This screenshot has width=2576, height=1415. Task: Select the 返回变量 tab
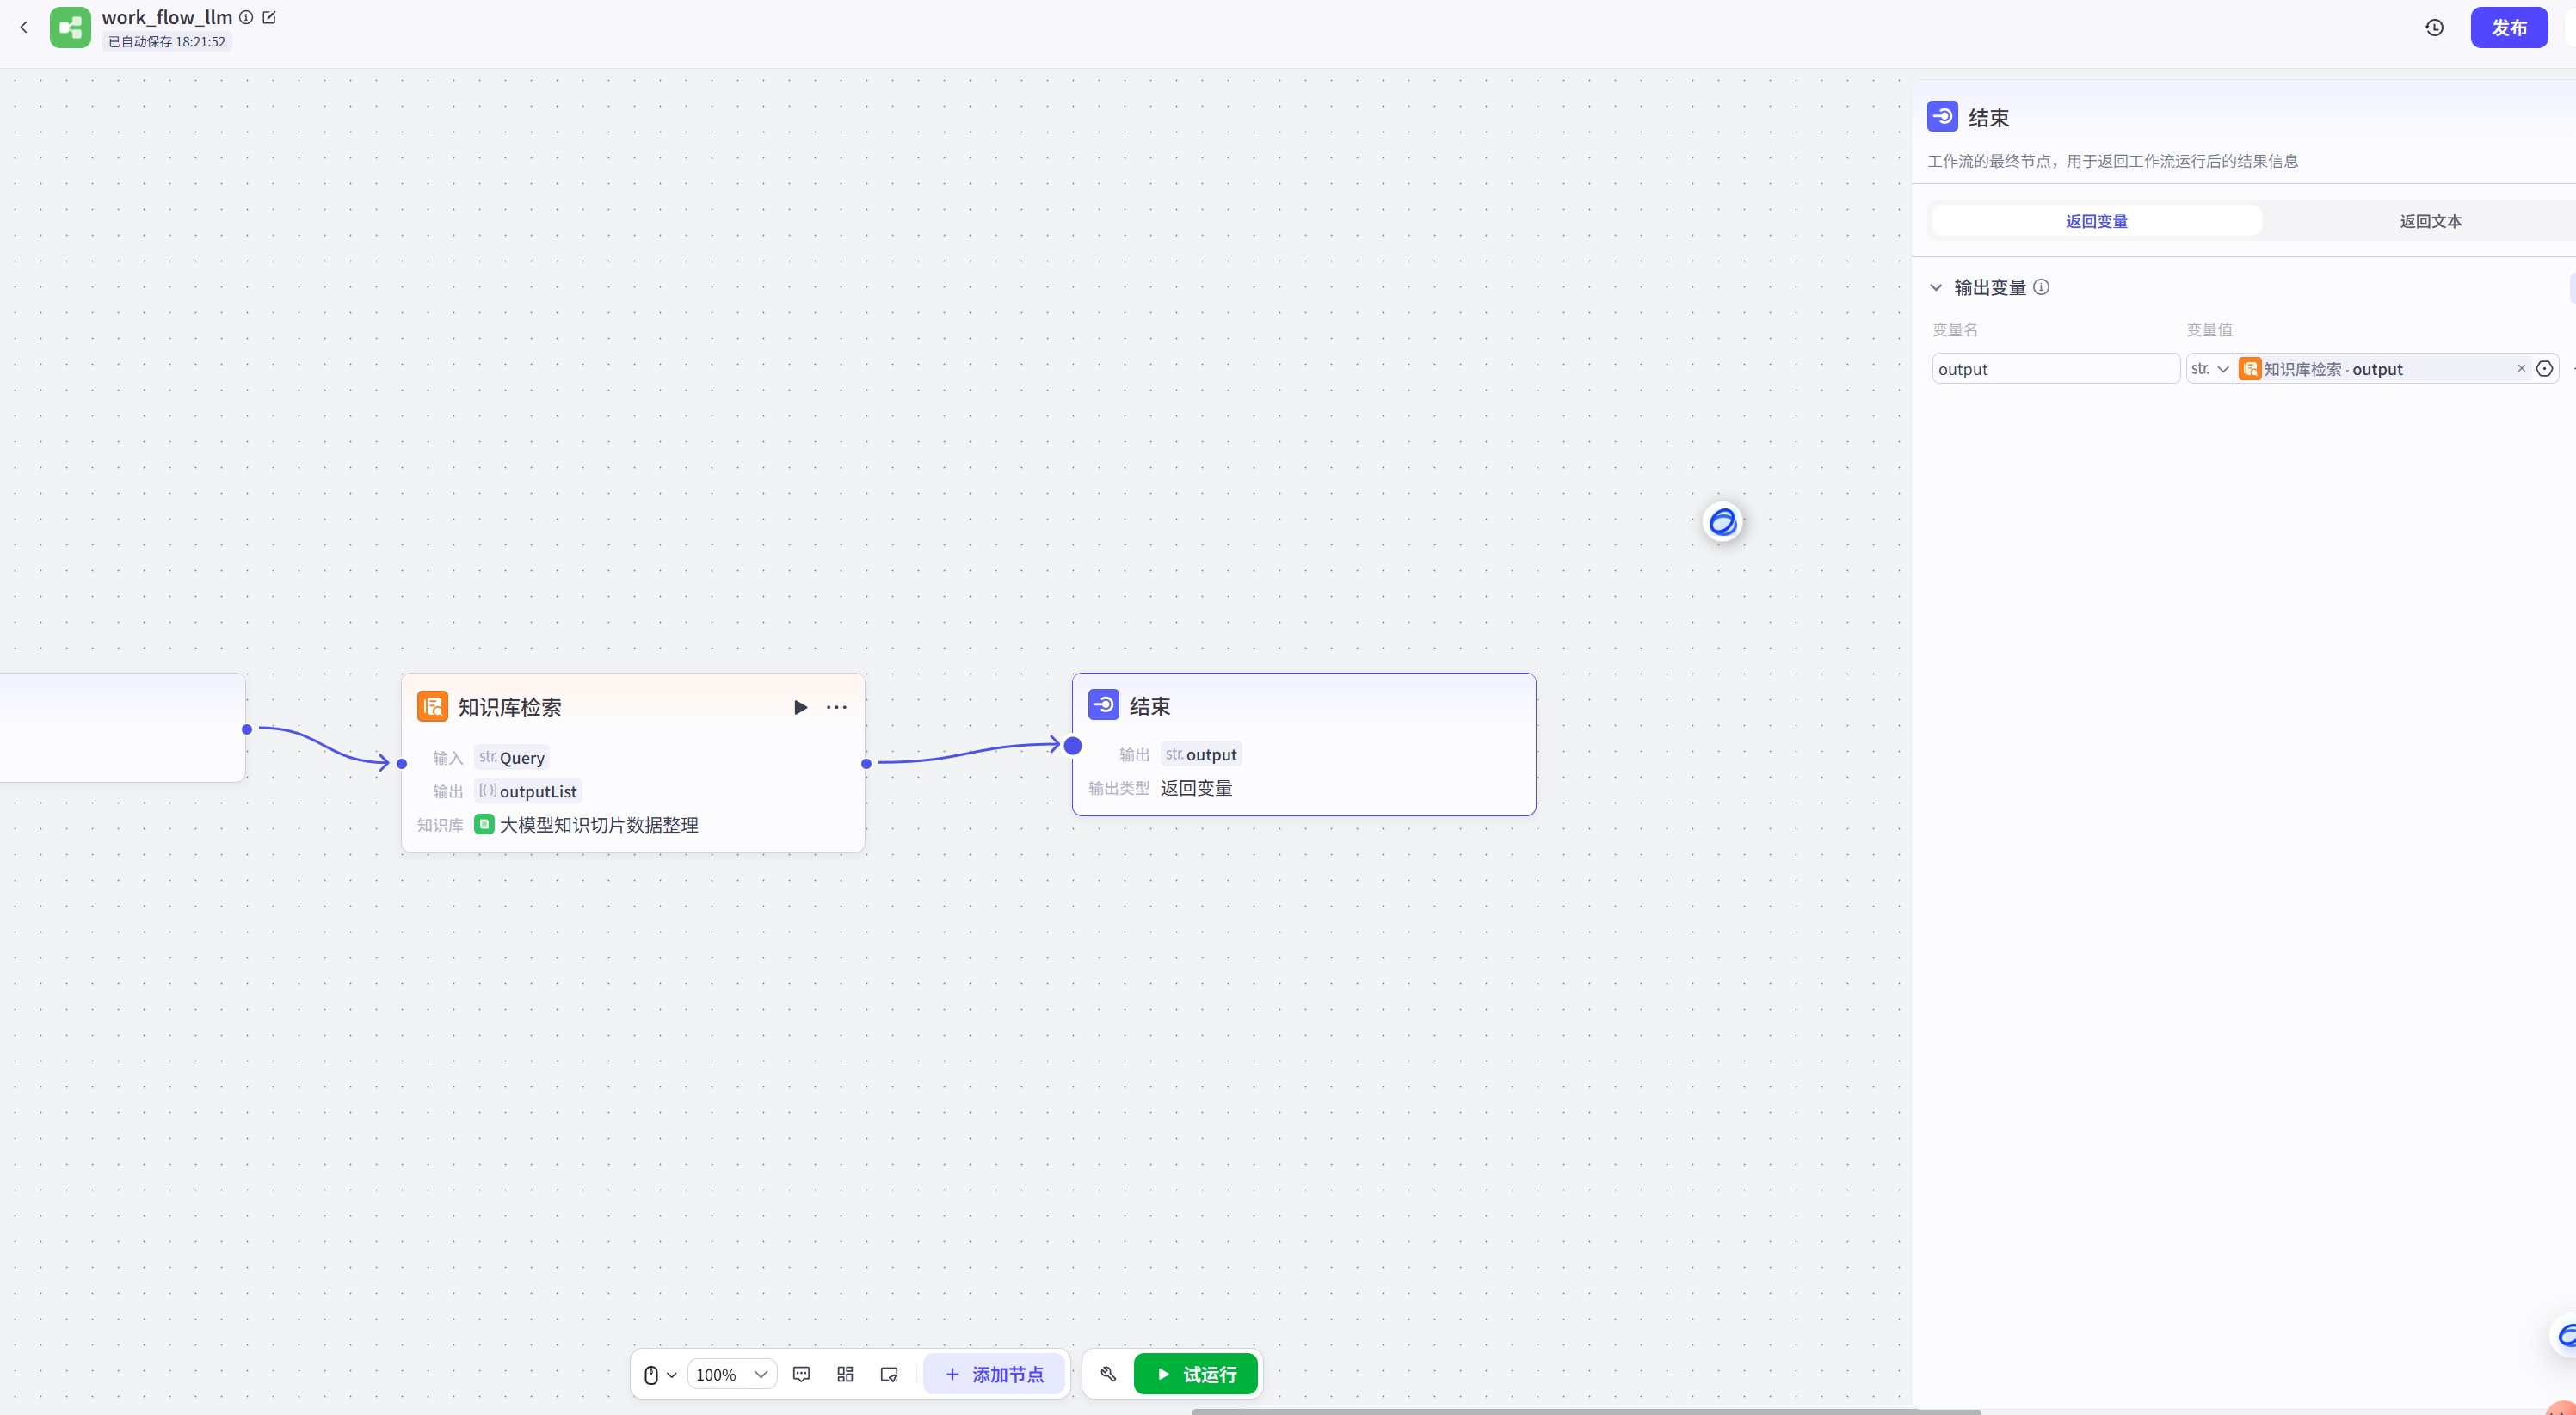click(2096, 221)
